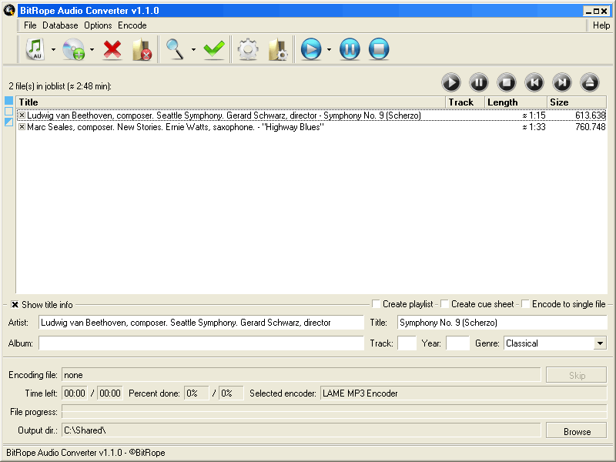The height and width of the screenshot is (462, 616).
Task: Click the add audio files icon
Action: [35, 49]
